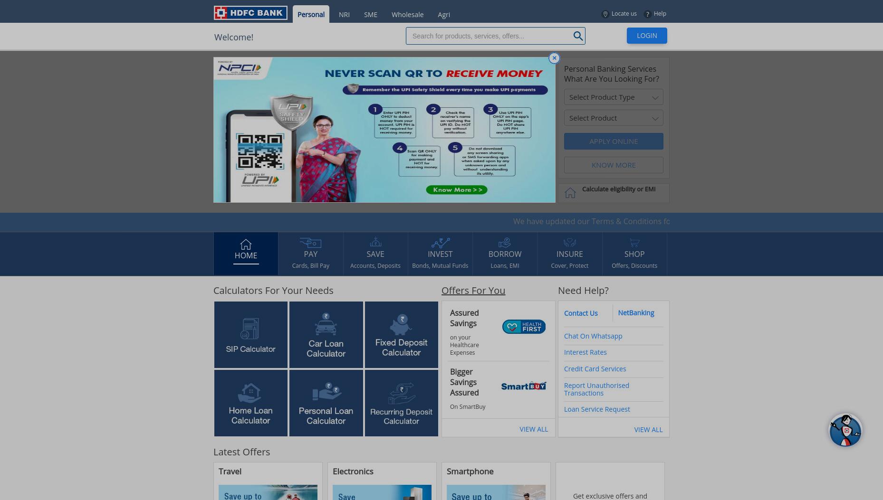Click the Locate us pin icon
Screen dimensions: 883x500
(x=605, y=14)
